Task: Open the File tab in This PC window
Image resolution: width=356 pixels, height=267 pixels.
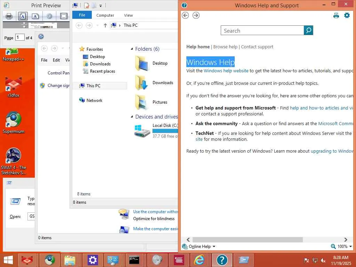Action: (82, 15)
